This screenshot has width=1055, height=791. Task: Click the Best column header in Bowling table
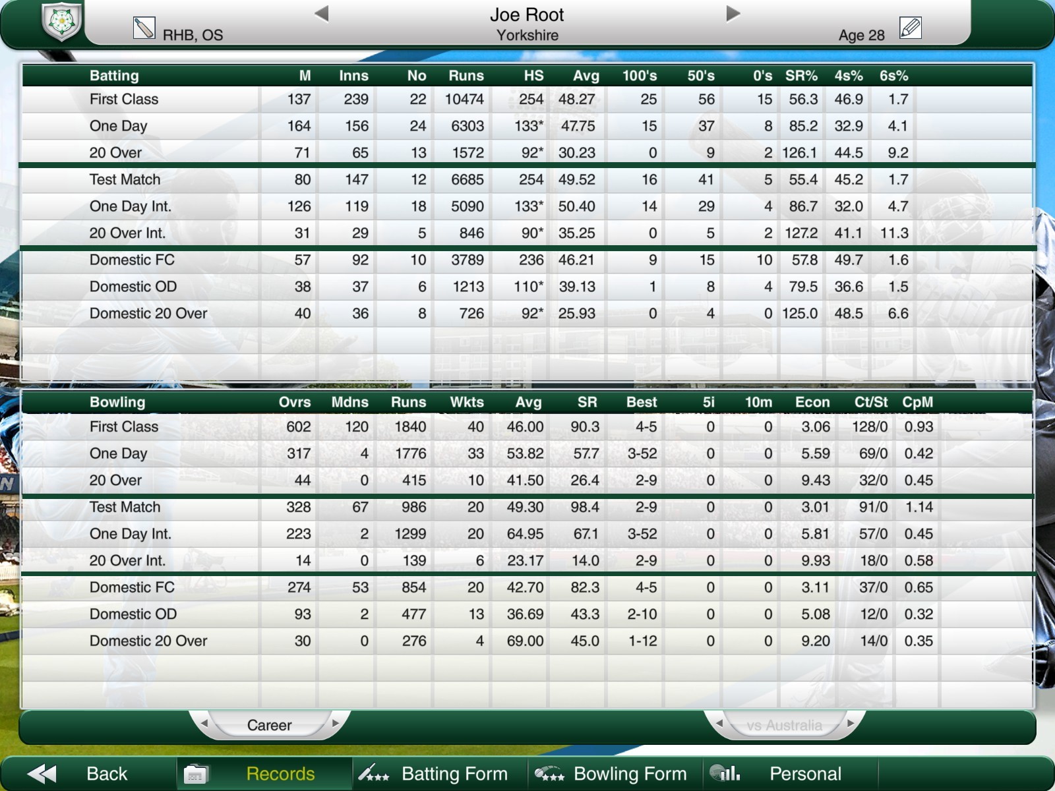[x=642, y=401]
